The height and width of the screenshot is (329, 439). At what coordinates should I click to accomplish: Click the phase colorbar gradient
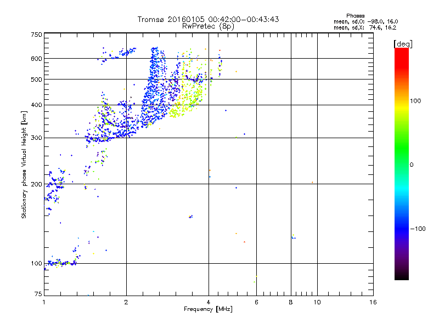pyautogui.click(x=402, y=163)
